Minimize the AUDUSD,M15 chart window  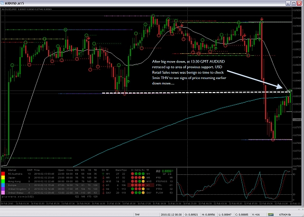pyautogui.click(x=288, y=3)
